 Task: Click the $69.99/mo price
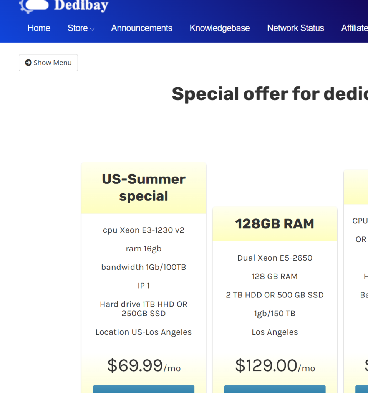coord(144,365)
